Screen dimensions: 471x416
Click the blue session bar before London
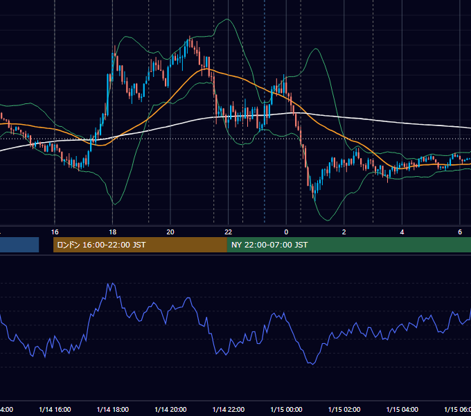pyautogui.click(x=19, y=245)
